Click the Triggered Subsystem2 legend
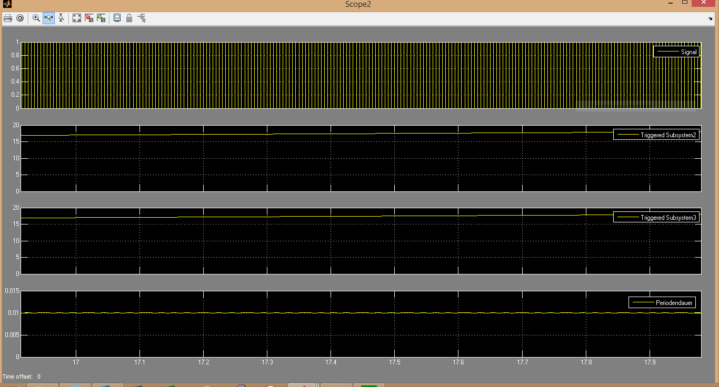The height and width of the screenshot is (387, 719). coord(656,135)
